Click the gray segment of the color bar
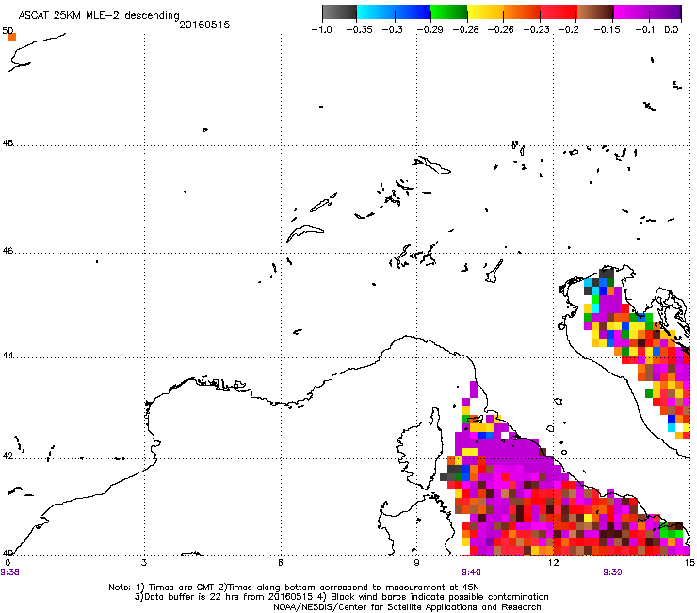 pos(340,12)
